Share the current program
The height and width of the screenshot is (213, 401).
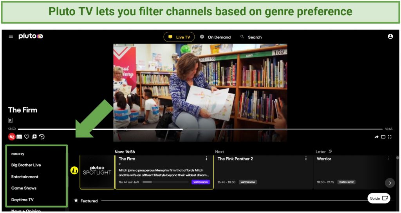(376, 137)
